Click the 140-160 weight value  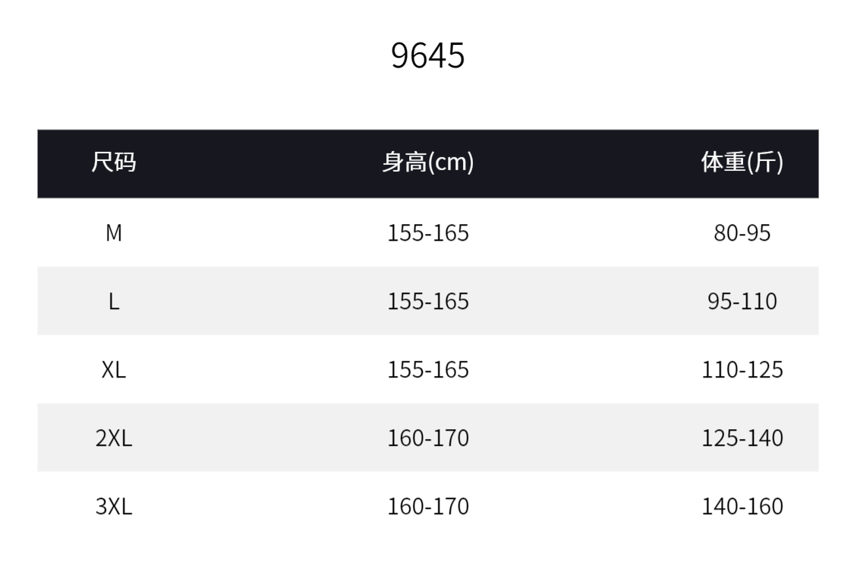[x=742, y=507]
